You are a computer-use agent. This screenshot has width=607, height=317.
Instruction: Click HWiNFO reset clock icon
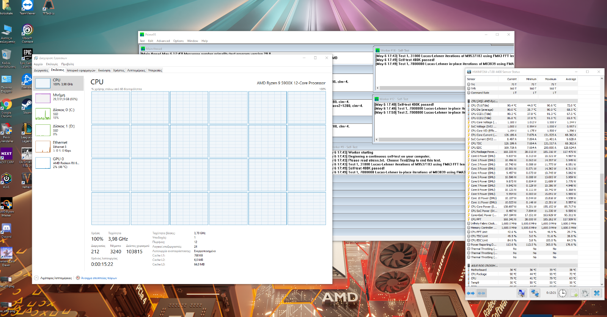tap(562, 293)
